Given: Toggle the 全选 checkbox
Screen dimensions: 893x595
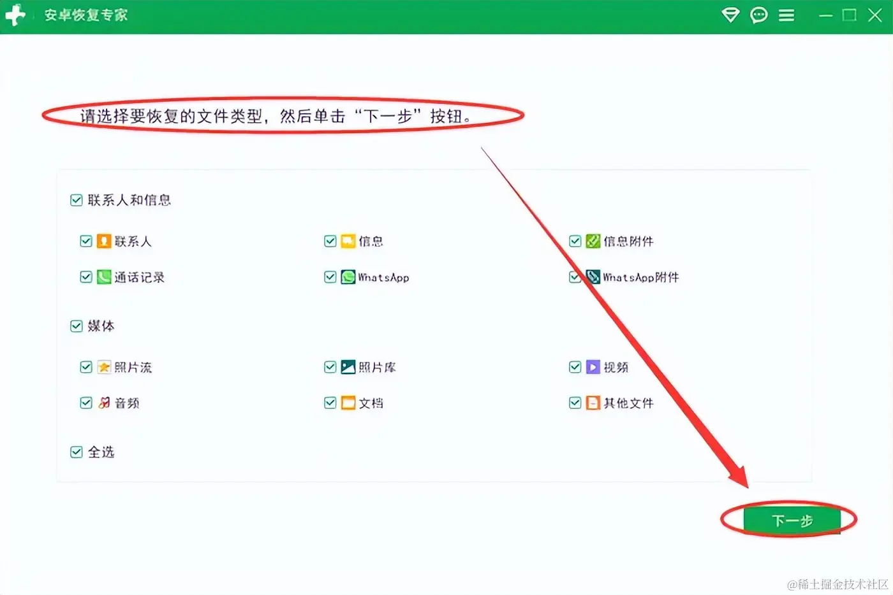Looking at the screenshot, I should [x=77, y=452].
